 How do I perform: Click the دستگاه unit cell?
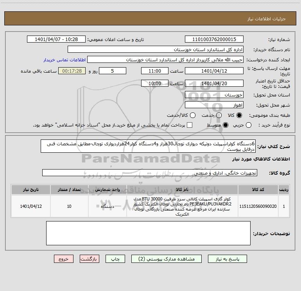107,206
